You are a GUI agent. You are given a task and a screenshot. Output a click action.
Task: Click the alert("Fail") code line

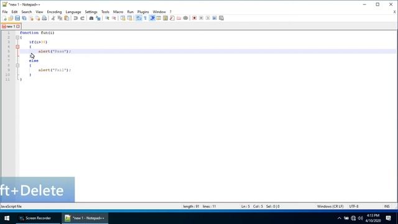click(55, 70)
